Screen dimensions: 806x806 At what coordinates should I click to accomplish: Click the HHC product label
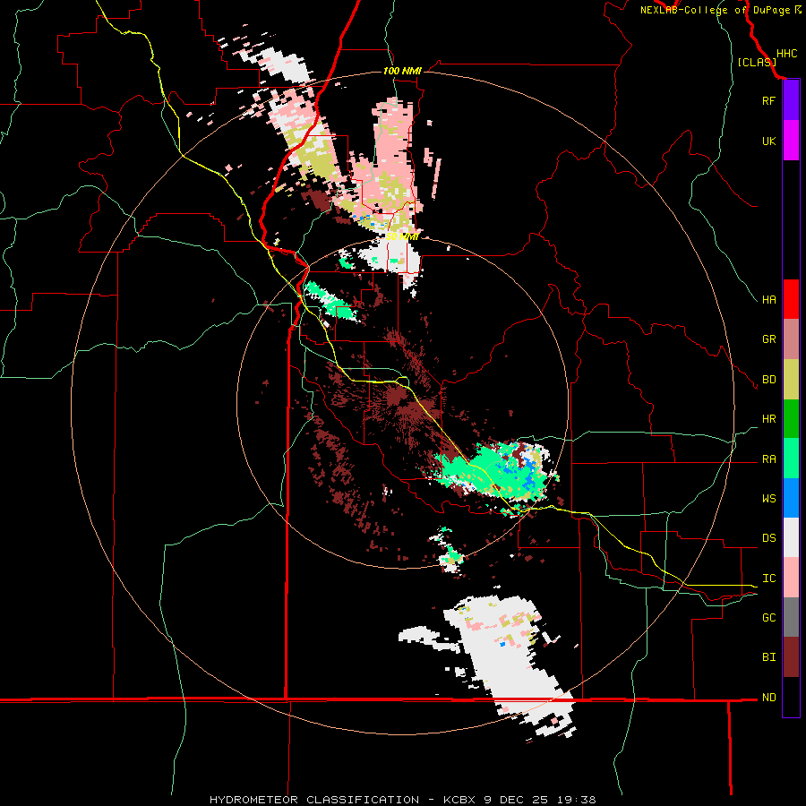(786, 54)
